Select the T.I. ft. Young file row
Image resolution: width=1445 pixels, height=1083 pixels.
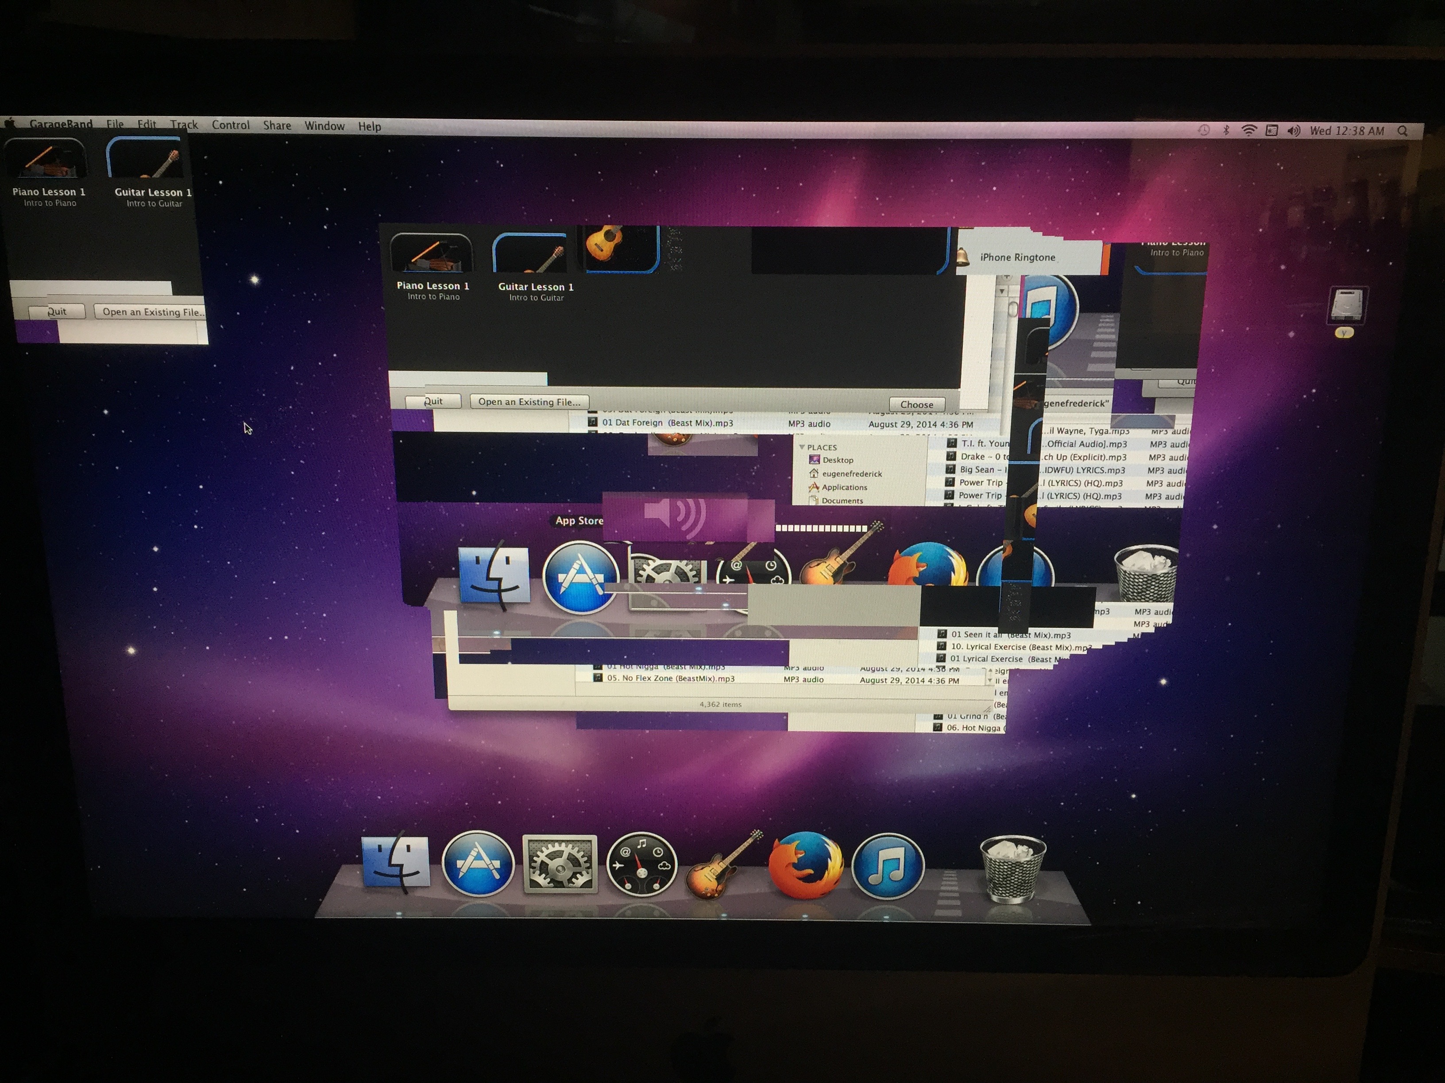(x=977, y=443)
